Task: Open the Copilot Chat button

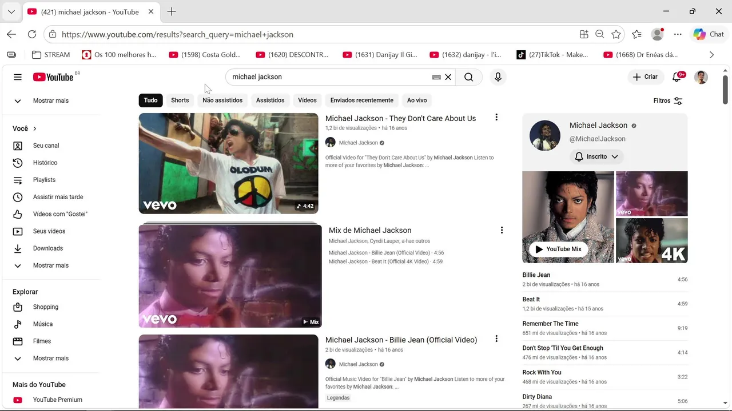Action: coord(709,34)
